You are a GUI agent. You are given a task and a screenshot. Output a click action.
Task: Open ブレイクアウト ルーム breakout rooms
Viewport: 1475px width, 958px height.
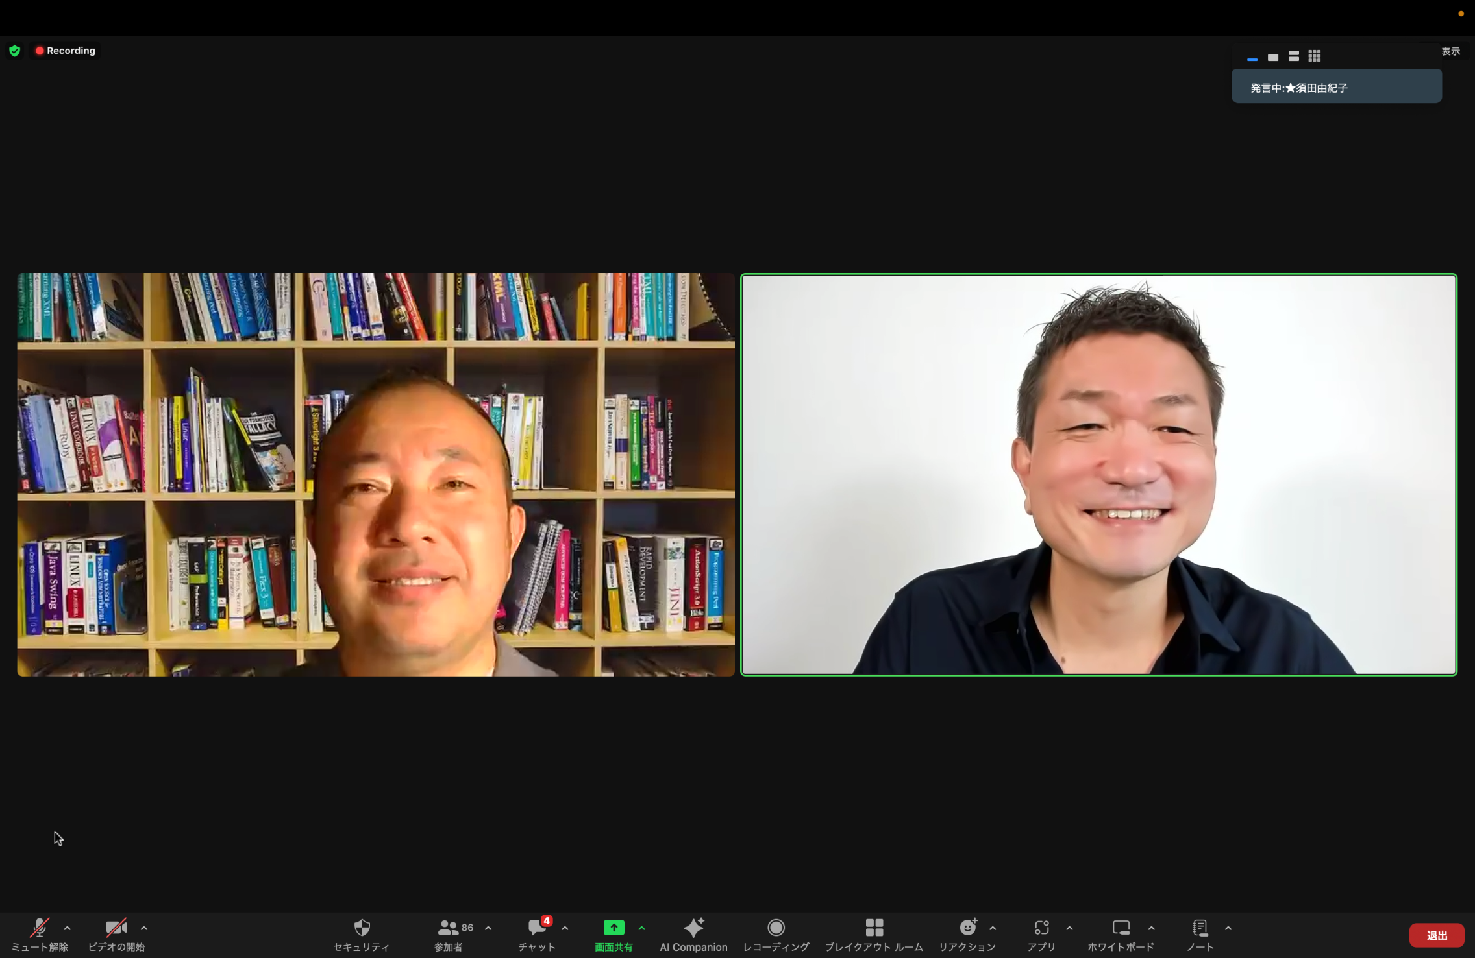(x=874, y=929)
